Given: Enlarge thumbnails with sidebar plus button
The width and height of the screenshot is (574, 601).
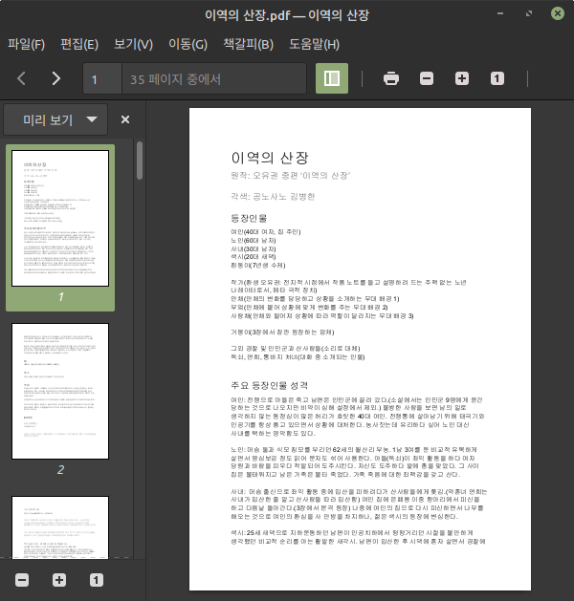Looking at the screenshot, I should 59,580.
